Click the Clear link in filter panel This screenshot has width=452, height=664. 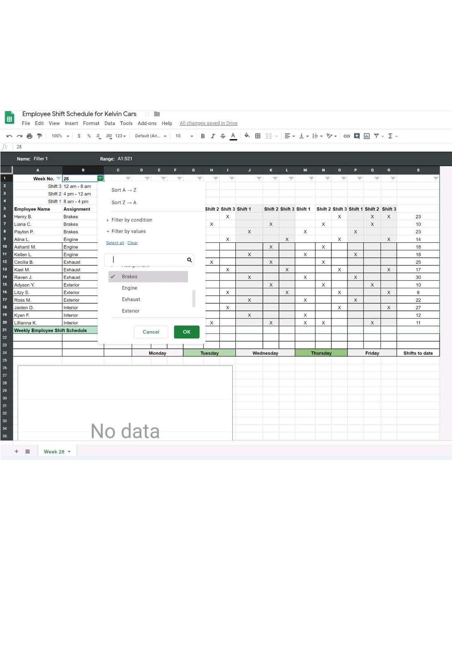point(133,243)
